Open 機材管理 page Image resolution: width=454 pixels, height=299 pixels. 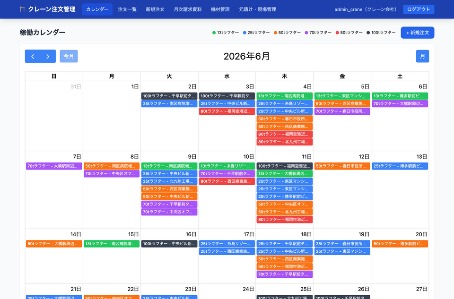coord(220,9)
